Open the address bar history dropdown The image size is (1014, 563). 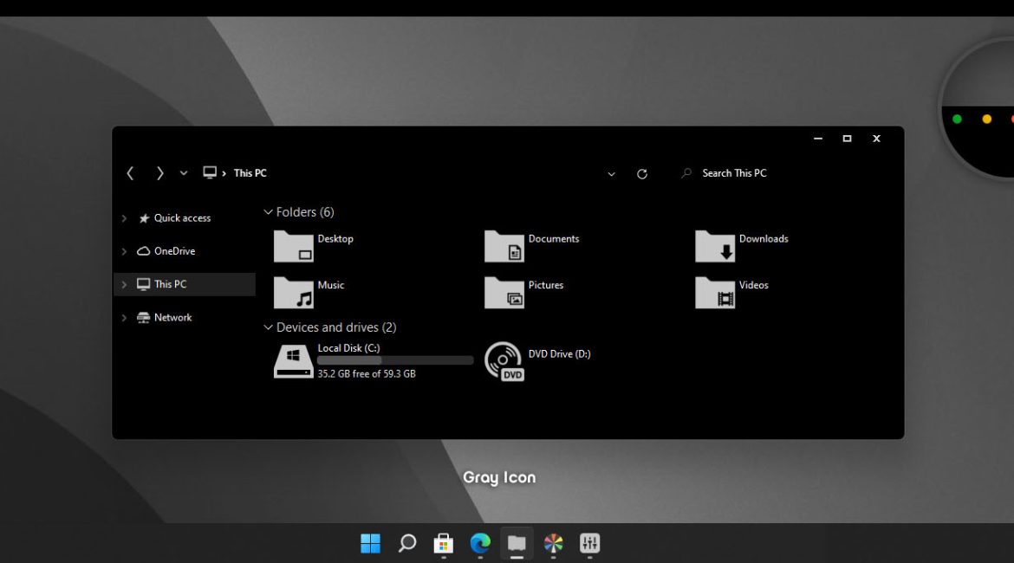611,174
